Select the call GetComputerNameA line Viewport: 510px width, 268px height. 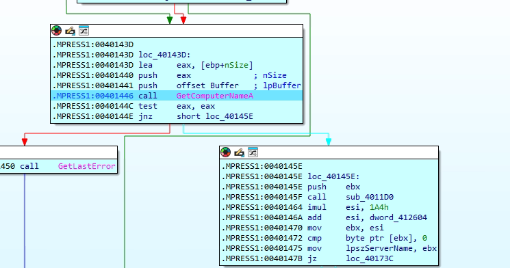177,96
